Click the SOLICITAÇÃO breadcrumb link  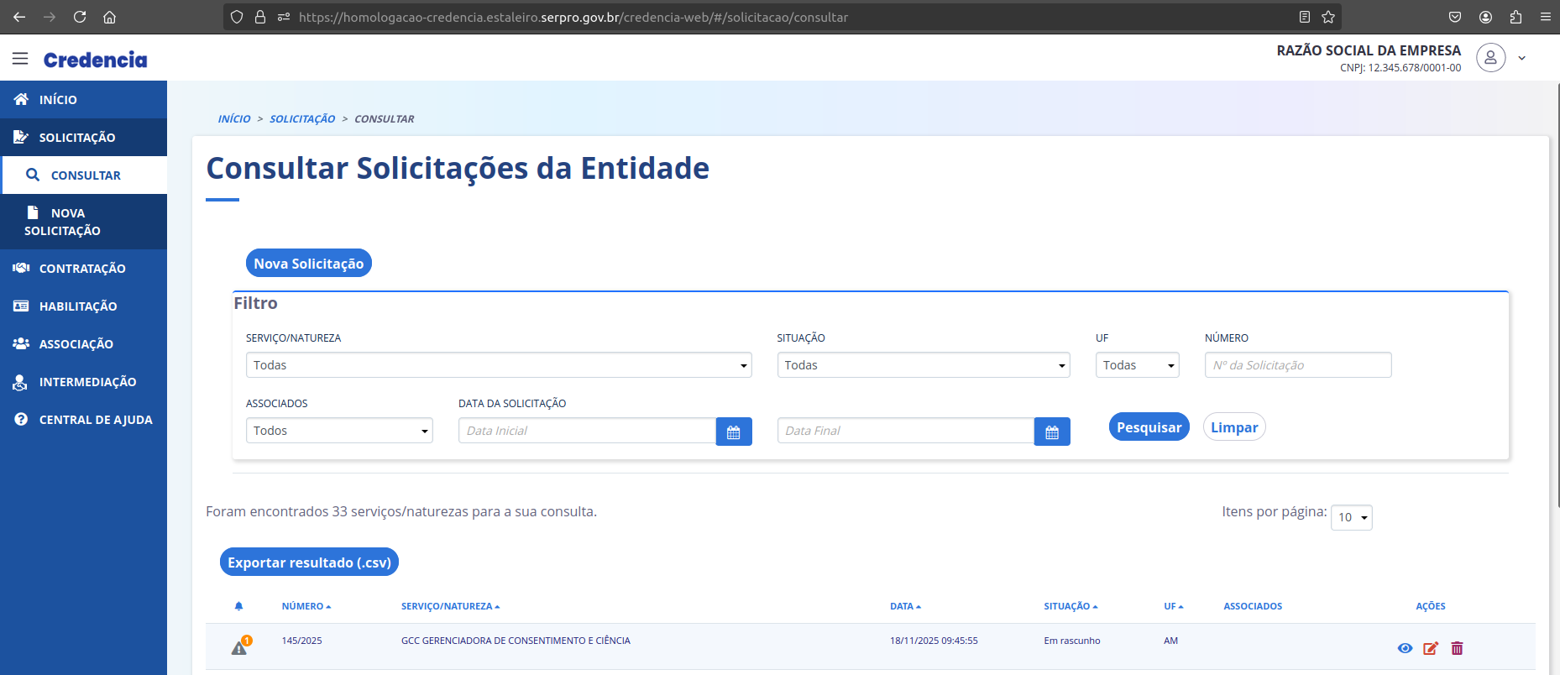click(x=302, y=119)
